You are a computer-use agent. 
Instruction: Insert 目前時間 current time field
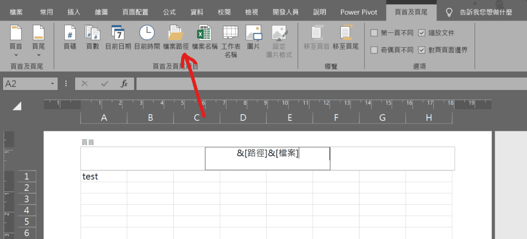coord(147,38)
